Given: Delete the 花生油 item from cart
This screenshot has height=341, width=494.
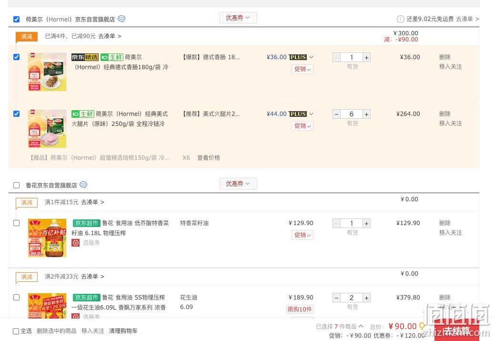Looking at the screenshot, I should [444, 298].
